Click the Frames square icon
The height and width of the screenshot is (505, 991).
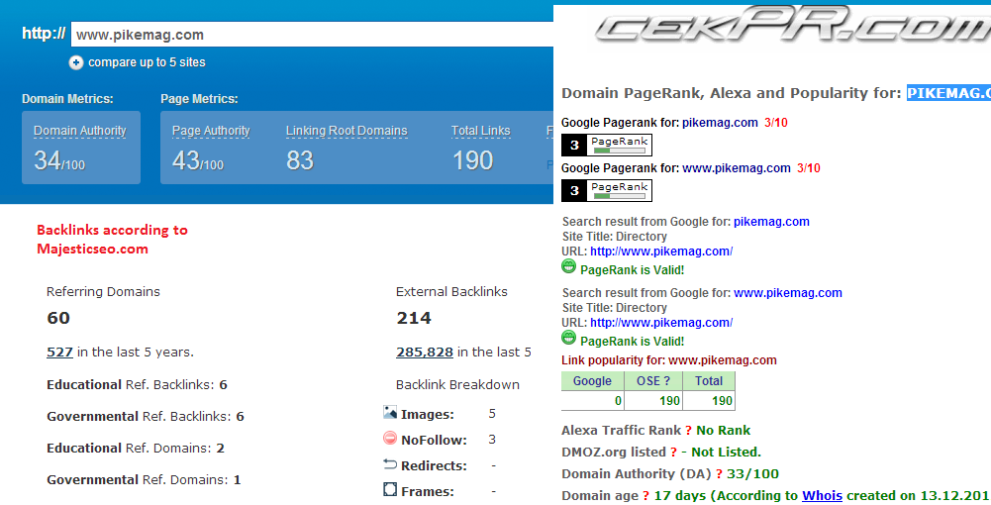coord(390,490)
